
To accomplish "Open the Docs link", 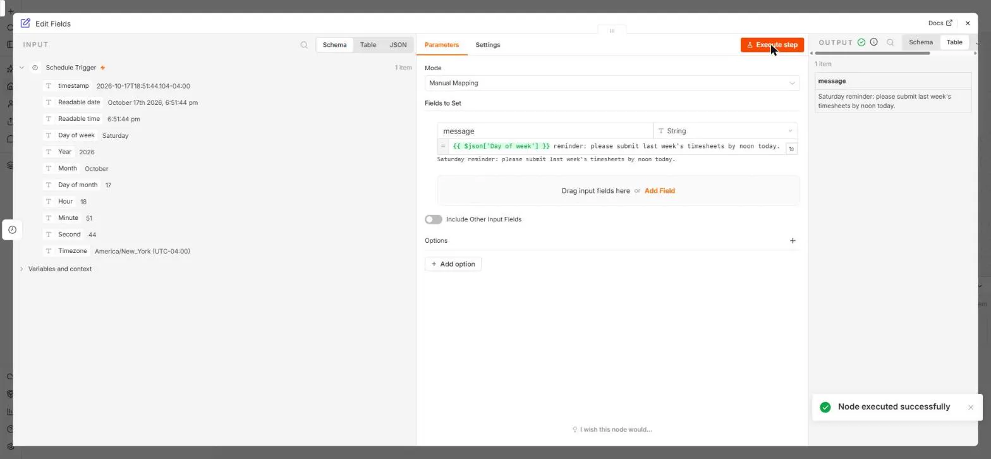I will point(940,23).
